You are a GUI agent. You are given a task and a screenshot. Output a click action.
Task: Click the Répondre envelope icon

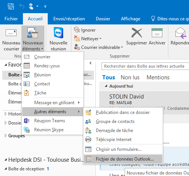point(180,33)
